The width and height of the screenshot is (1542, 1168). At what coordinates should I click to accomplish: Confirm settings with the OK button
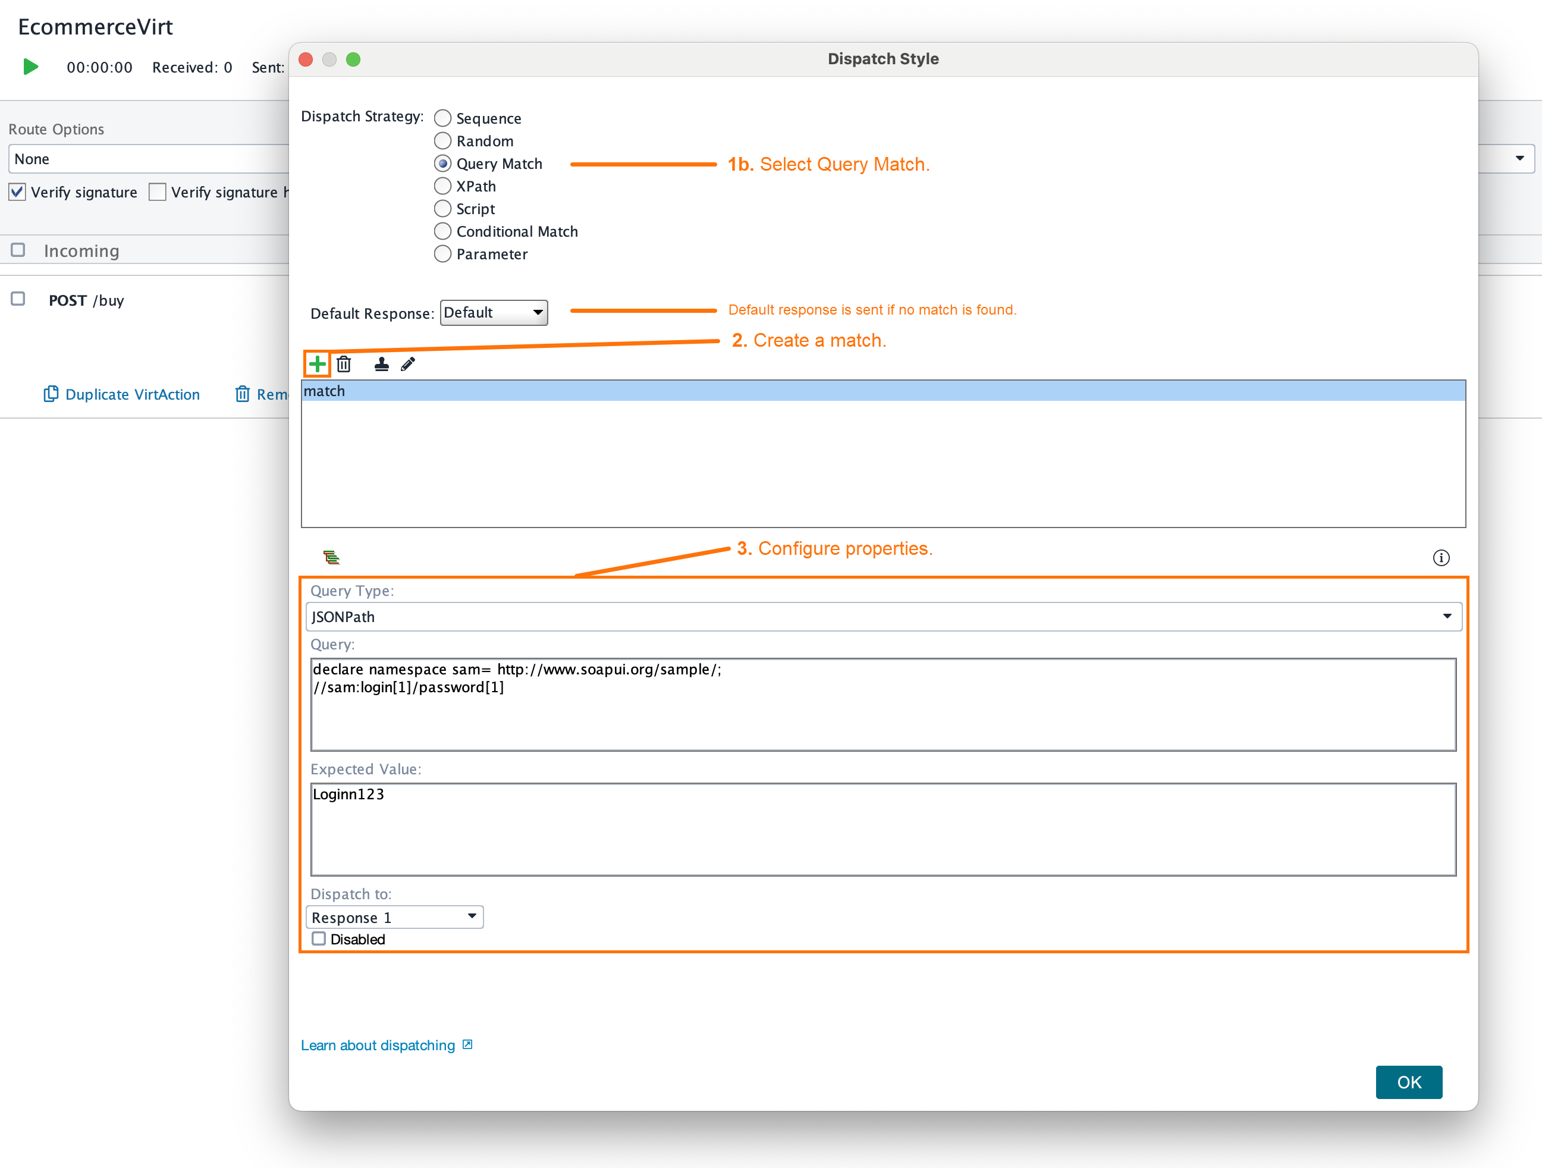[1409, 1082]
